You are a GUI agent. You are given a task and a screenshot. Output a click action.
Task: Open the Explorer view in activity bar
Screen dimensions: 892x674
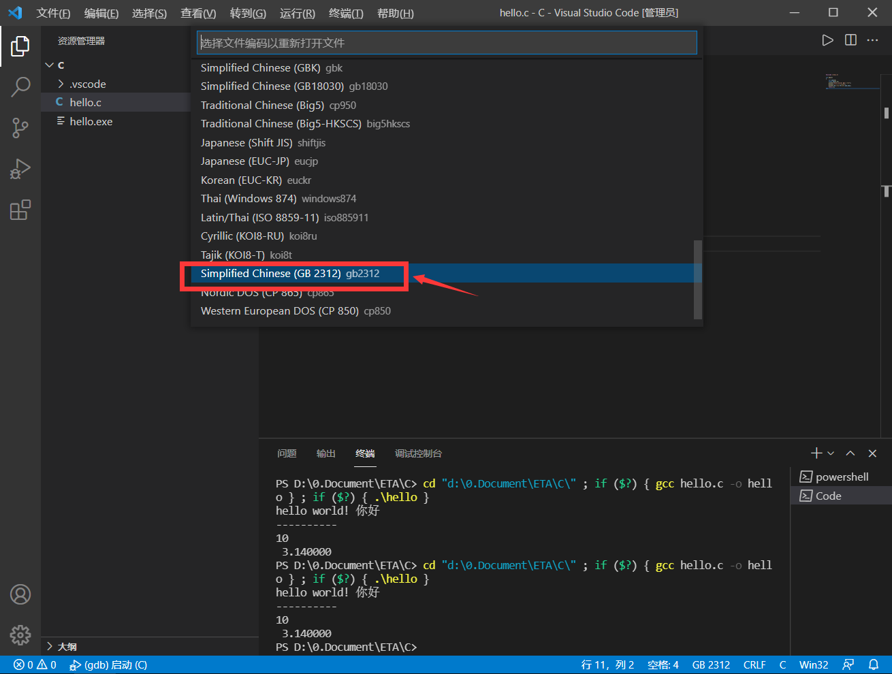(20, 46)
